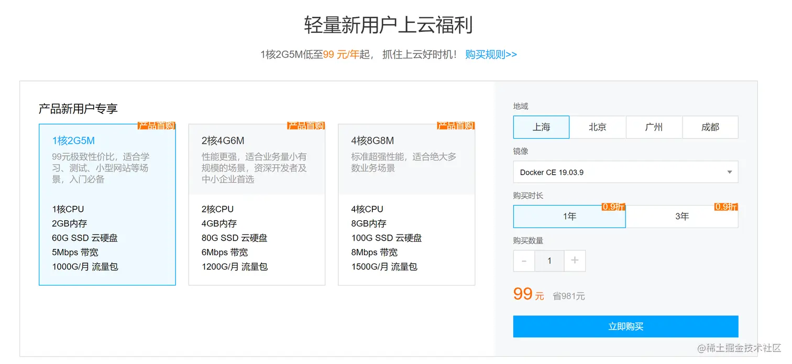This screenshot has height=364, width=792.
Task: Select the 成都 region
Action: [710, 127]
